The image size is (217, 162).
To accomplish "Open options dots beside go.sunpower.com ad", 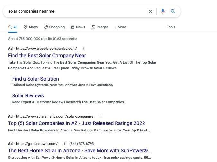I will tap(64, 144).
